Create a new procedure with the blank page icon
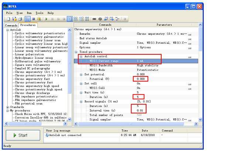Viewport: 252px width, 151px height. point(8,19)
